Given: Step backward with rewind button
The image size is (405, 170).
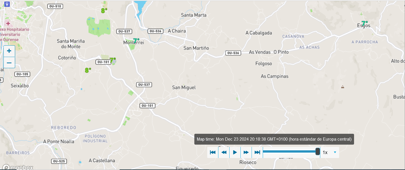Looking at the screenshot, I should (224, 152).
